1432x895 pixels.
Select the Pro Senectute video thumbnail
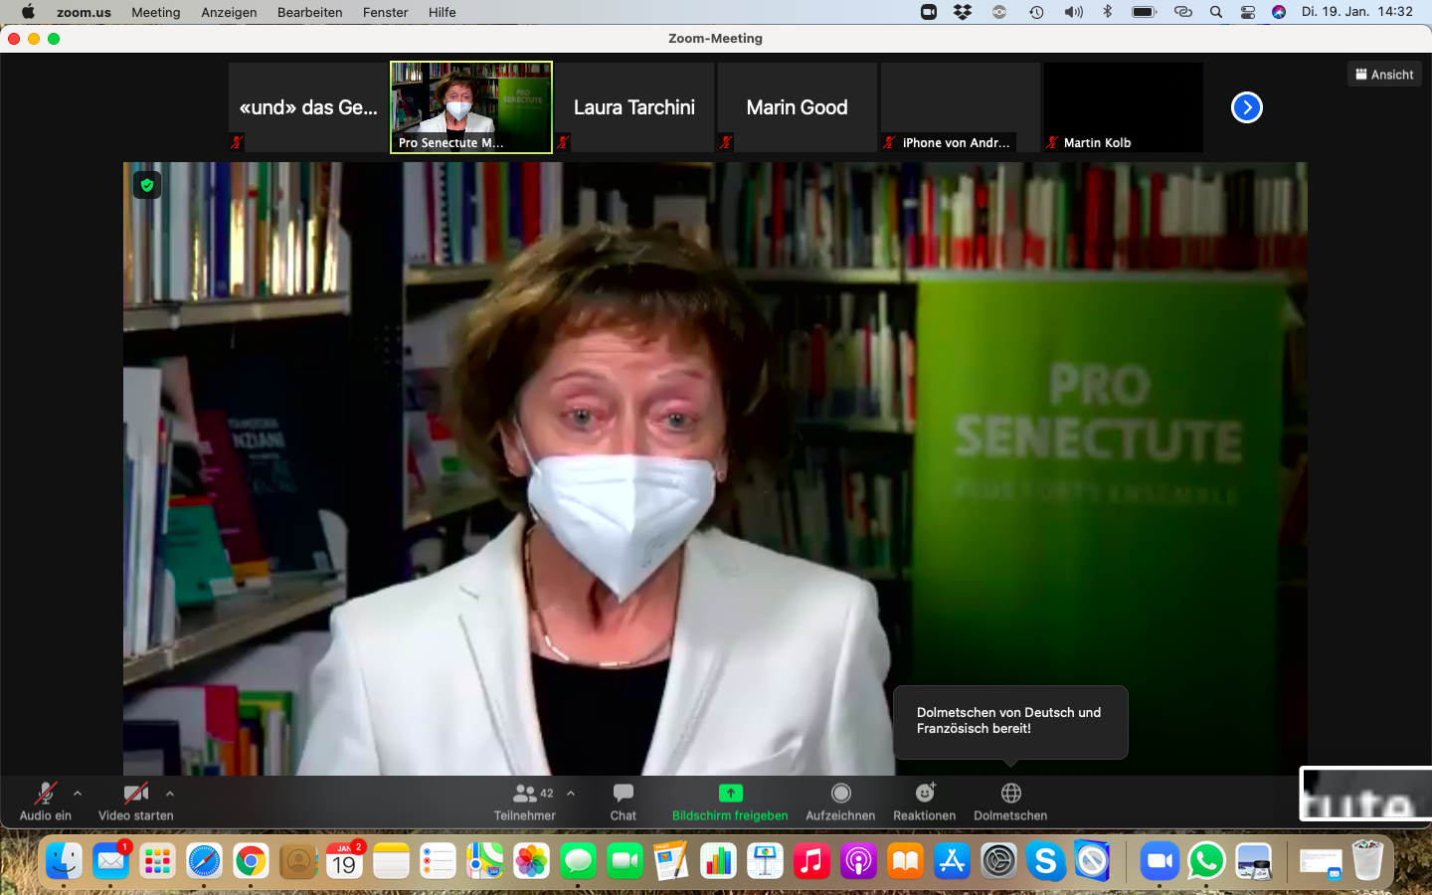click(471, 107)
